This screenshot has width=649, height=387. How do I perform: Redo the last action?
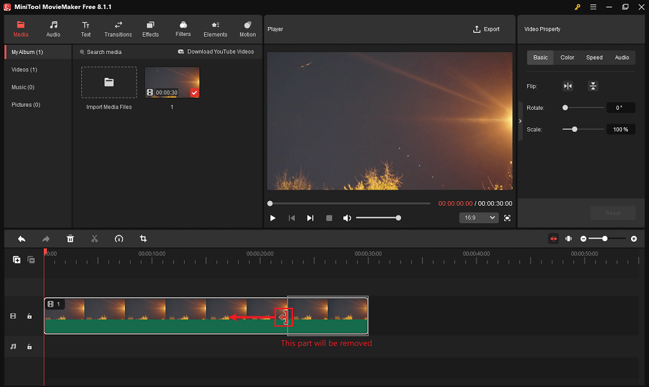pos(46,239)
